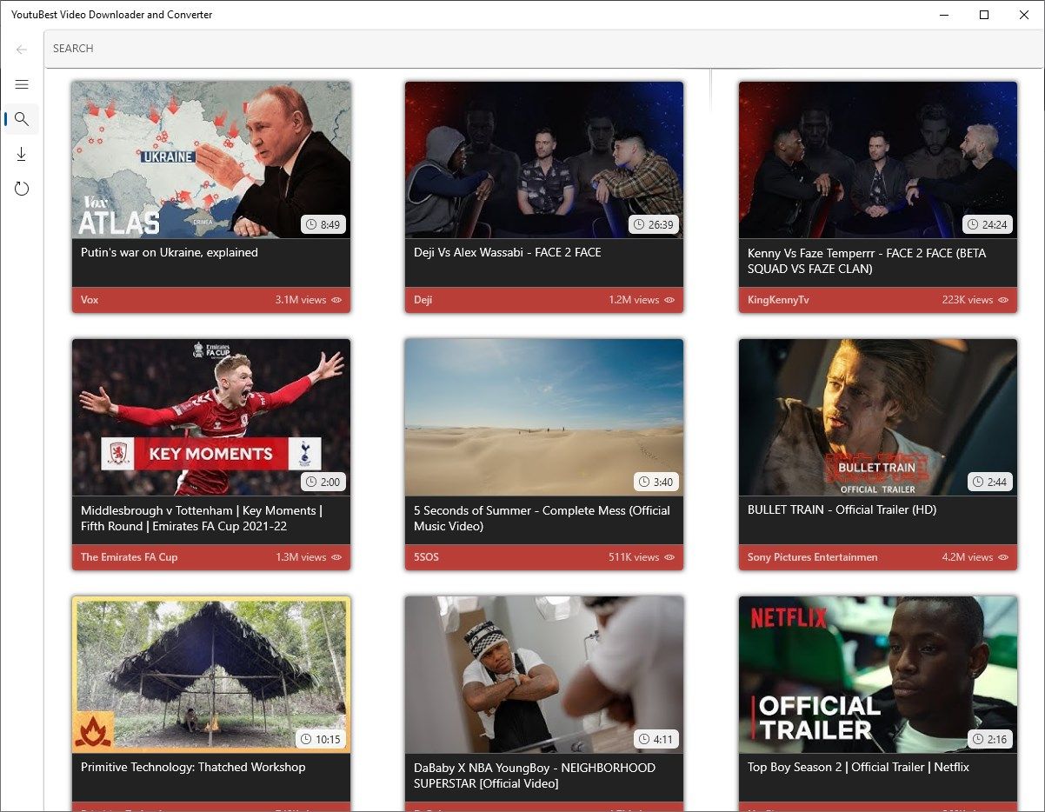Click the 2:44 duration badge
This screenshot has height=812, width=1045.
[990, 483]
